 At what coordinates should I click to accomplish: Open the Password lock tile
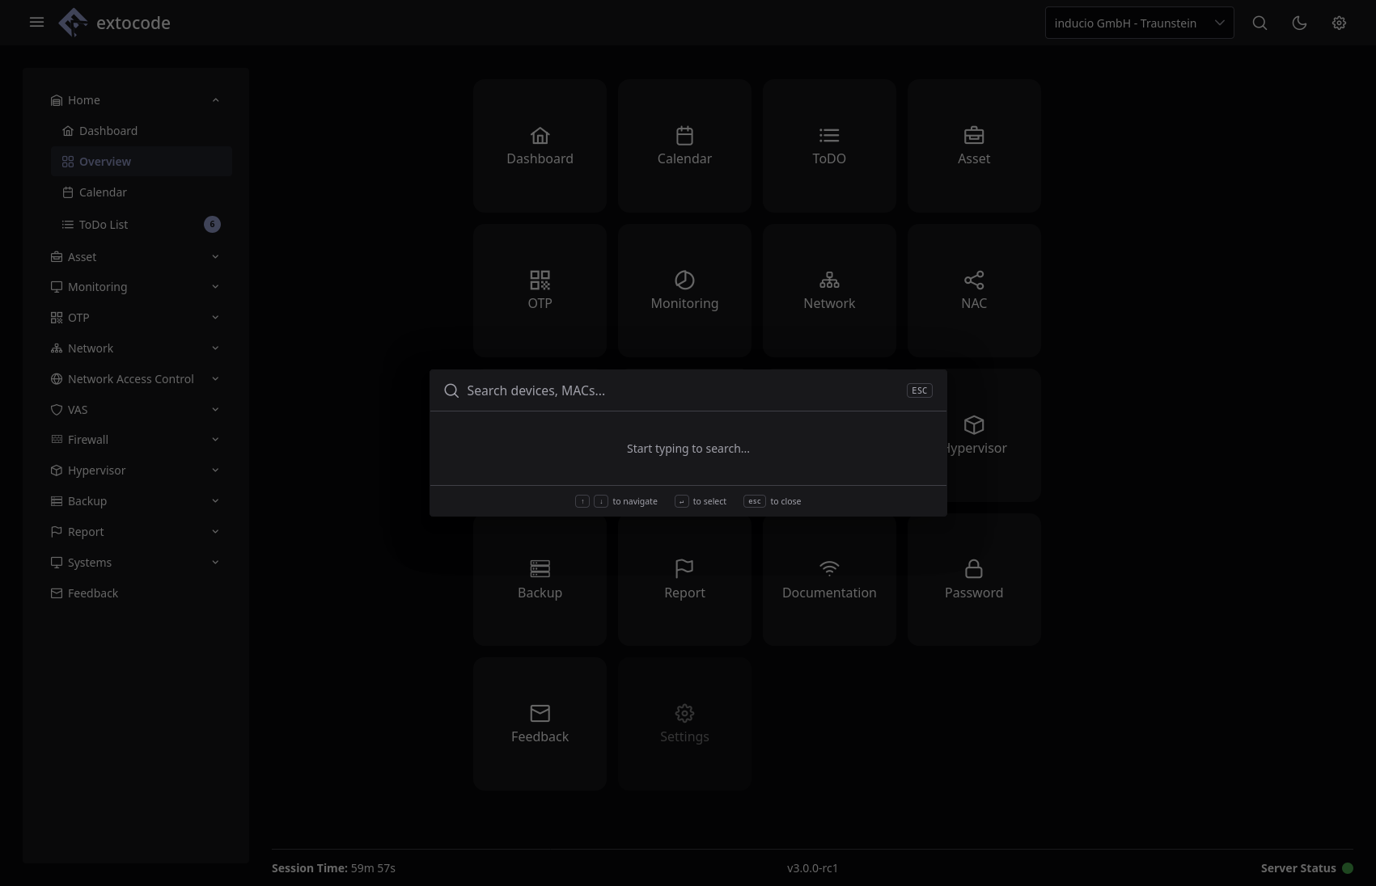pos(973,580)
